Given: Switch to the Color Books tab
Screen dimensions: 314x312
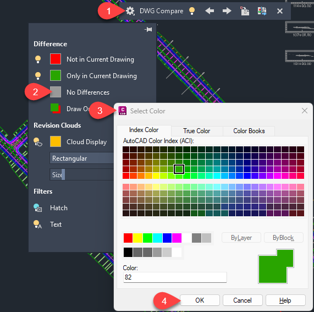Looking at the screenshot, I should 249,131.
